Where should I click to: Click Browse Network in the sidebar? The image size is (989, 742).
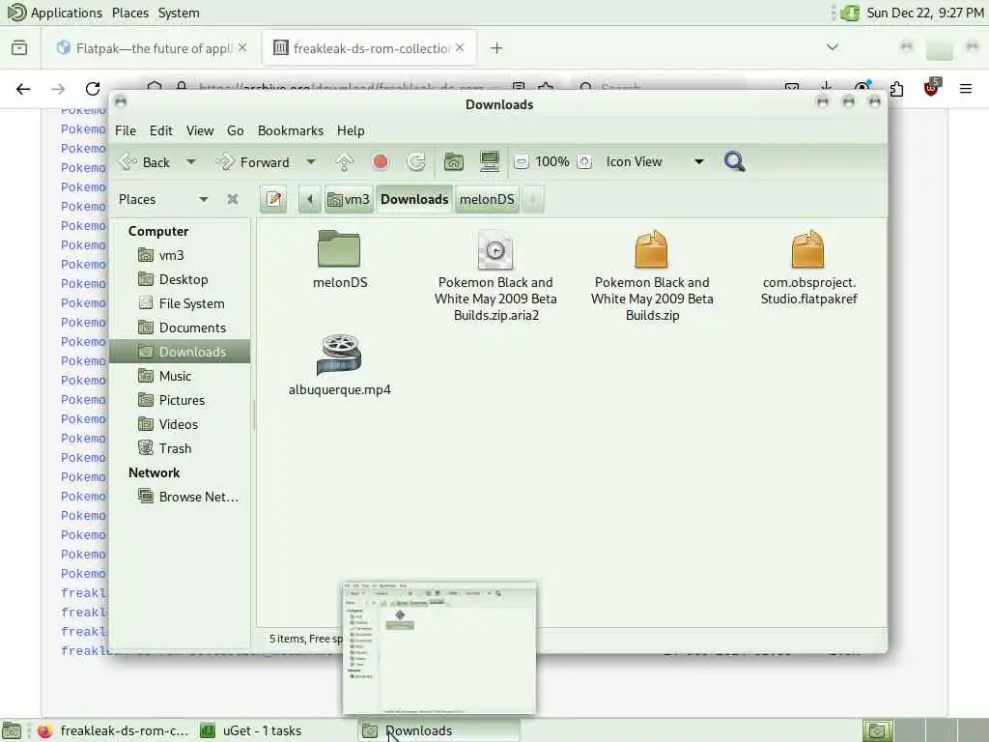[x=181, y=497]
